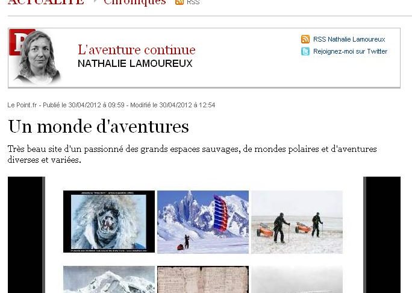This screenshot has height=293, width=412.
Task: Click the orange RSS icon beside Chroniques
Action: (179, 2)
